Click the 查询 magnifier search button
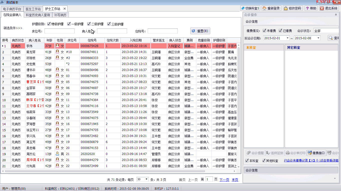This screenshot has width=341, height=191. point(334,38)
